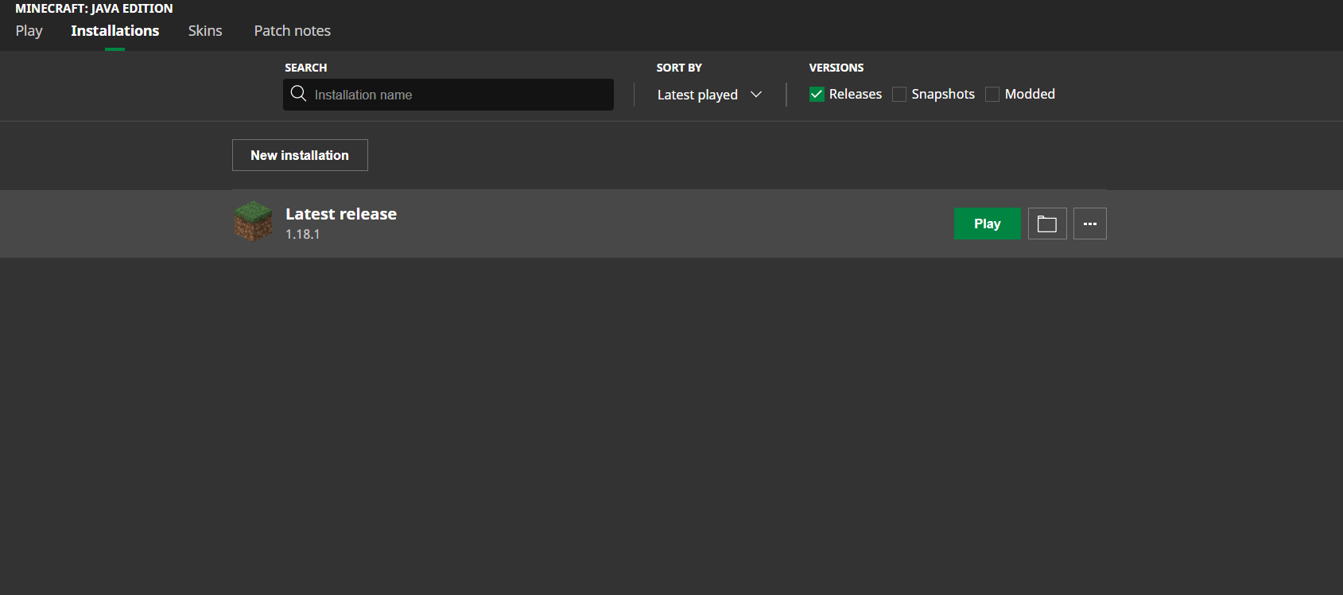Launch Latest release with green Play button
The image size is (1343, 595).
pos(988,224)
